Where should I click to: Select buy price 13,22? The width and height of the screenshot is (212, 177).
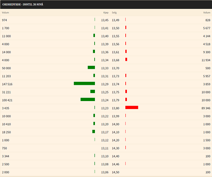point(105,116)
